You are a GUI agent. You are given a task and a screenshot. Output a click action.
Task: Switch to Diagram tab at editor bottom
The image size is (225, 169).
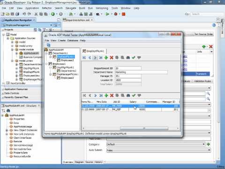click(x=79, y=162)
